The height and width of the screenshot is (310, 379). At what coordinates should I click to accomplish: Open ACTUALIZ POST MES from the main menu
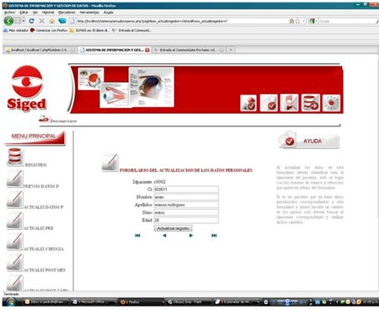45,270
